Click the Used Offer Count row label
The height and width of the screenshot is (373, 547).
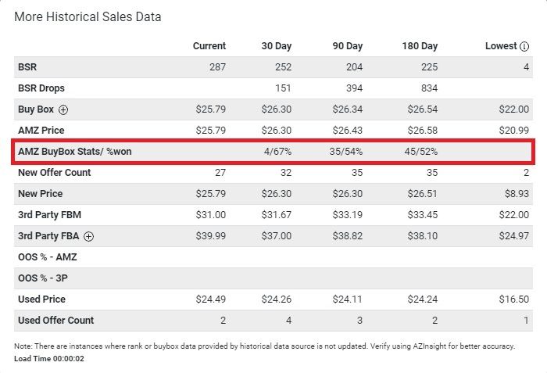coord(55,320)
